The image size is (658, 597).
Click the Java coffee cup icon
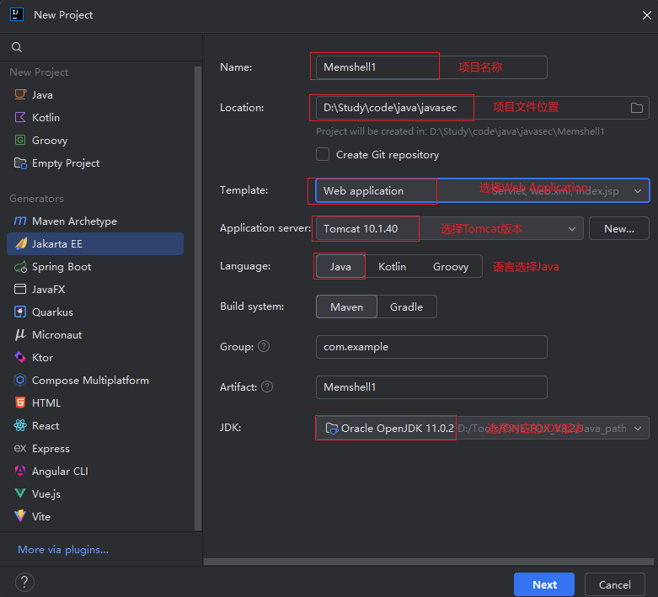coord(20,94)
